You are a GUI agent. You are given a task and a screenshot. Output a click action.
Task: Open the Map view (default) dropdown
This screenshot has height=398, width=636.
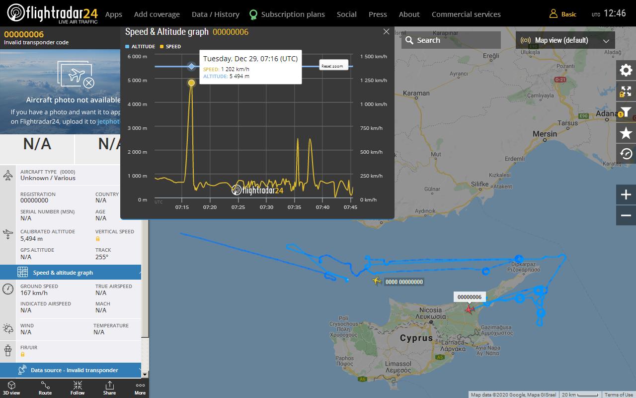click(x=565, y=40)
